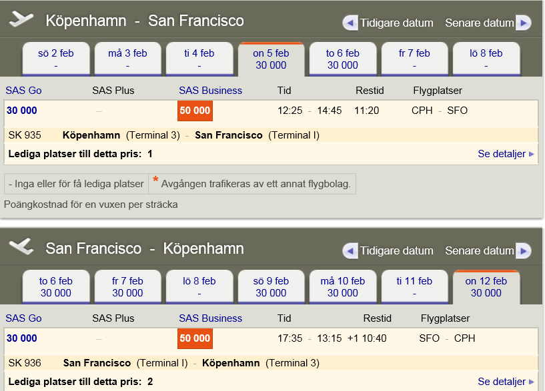
Task: Click the SAS Go column header in return section
Action: click(23, 318)
